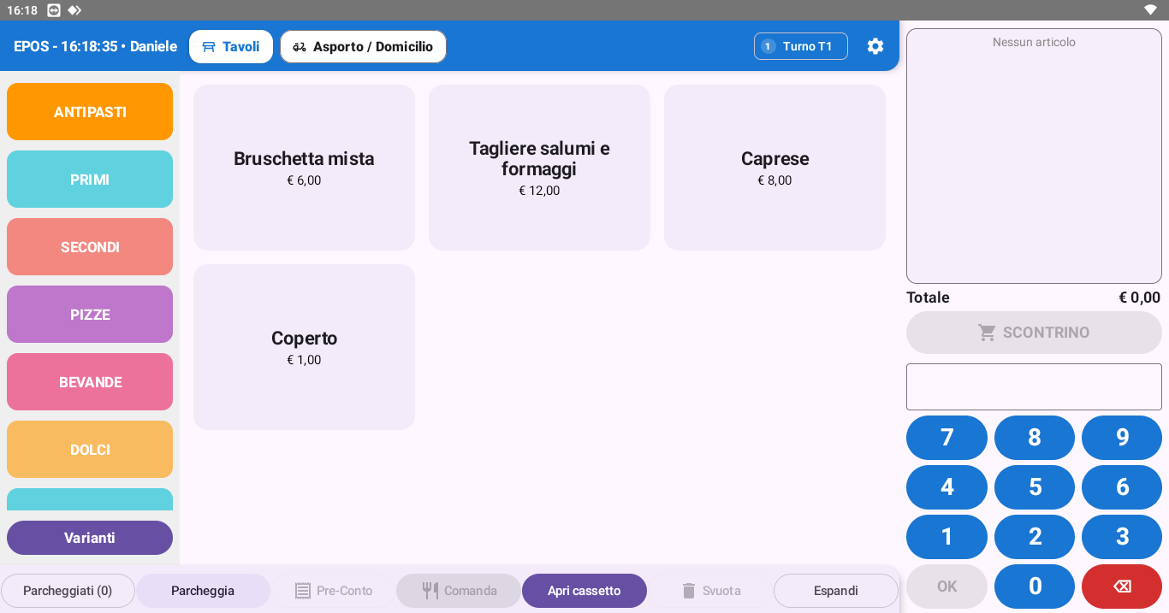This screenshot has height=613, width=1169.
Task: Switch to the Asporto / Domicilio tab
Action: pyautogui.click(x=363, y=46)
